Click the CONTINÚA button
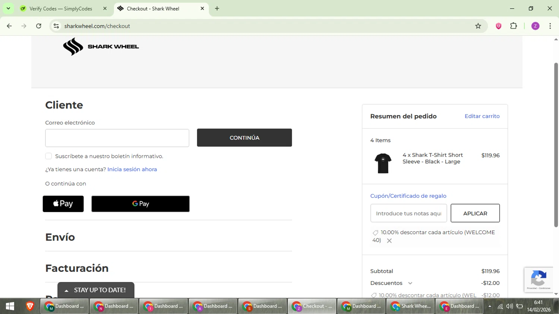559x314 pixels. [244, 138]
